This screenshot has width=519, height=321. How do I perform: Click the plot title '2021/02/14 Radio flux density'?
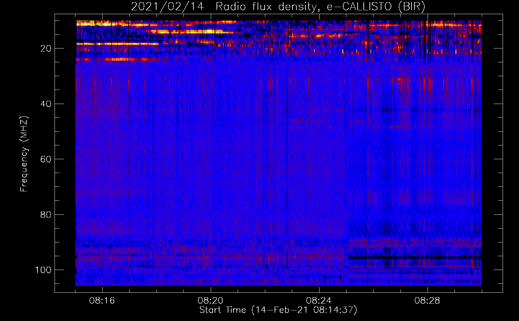coord(278,7)
